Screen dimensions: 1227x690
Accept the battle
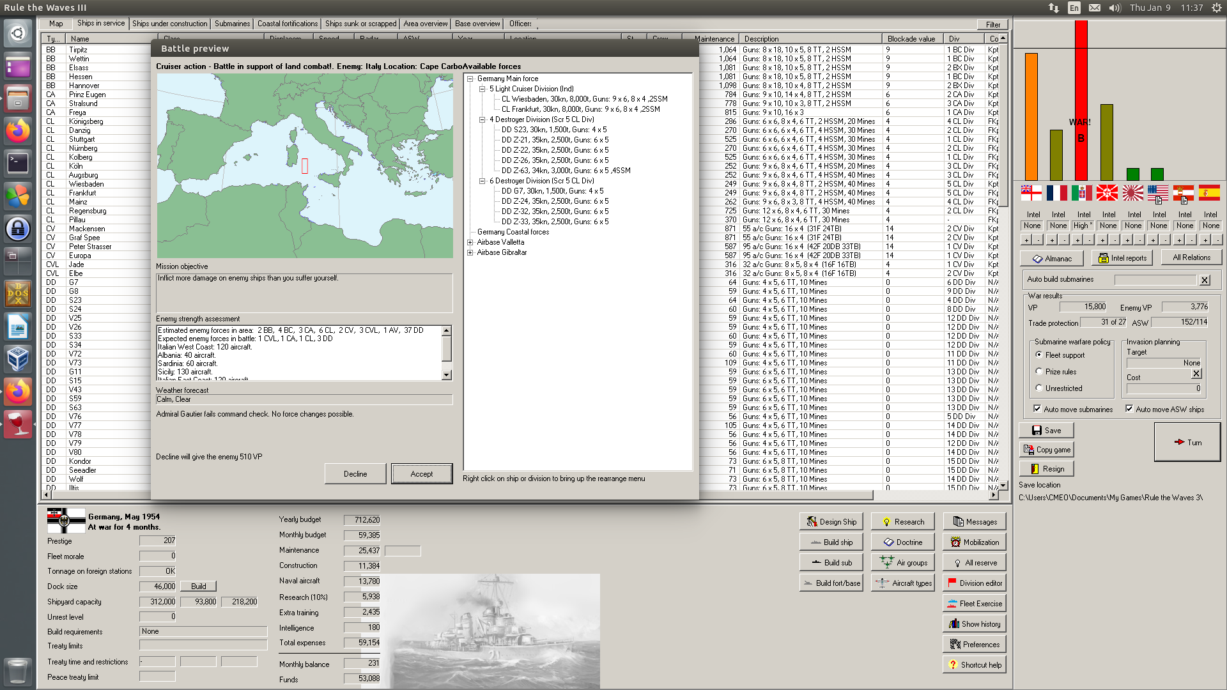(422, 473)
